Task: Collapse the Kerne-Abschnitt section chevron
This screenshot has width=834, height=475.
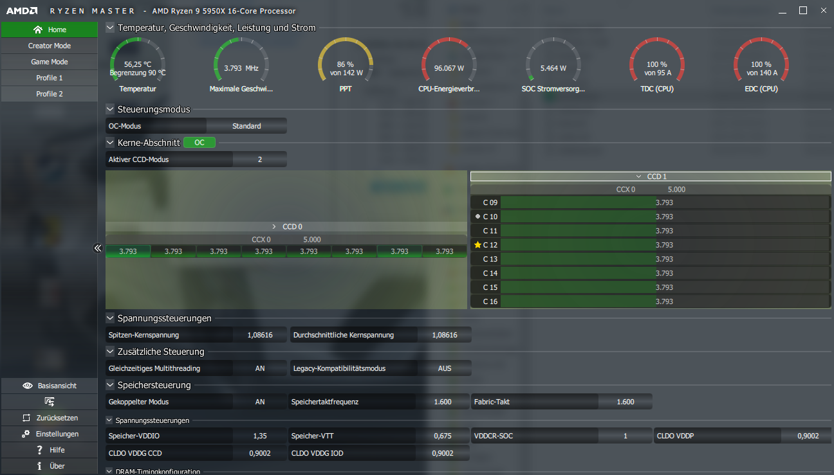Action: pyautogui.click(x=110, y=143)
